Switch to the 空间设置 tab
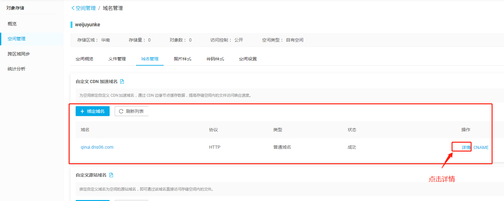504x201 pixels. tap(248, 59)
